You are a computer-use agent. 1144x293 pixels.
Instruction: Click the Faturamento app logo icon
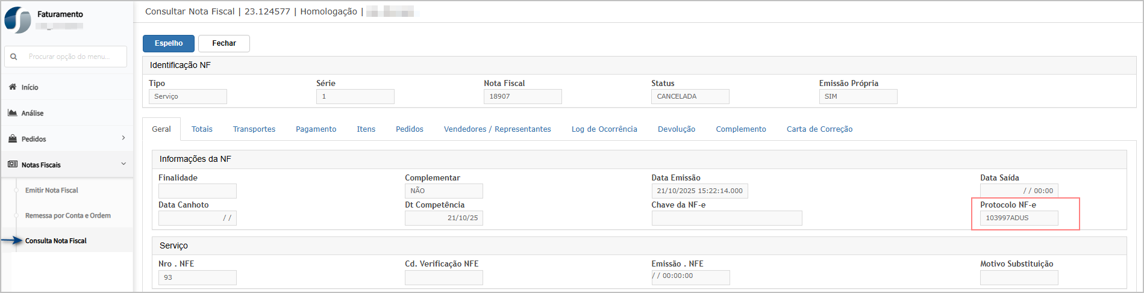(x=17, y=20)
